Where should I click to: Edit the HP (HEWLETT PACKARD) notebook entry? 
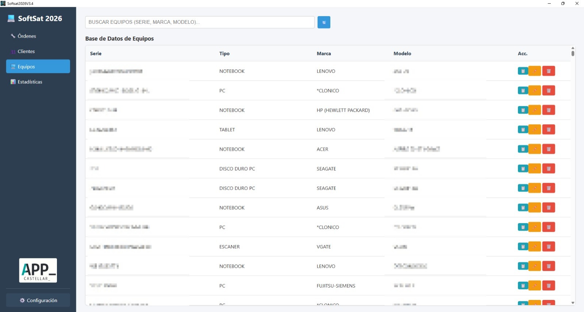click(535, 110)
